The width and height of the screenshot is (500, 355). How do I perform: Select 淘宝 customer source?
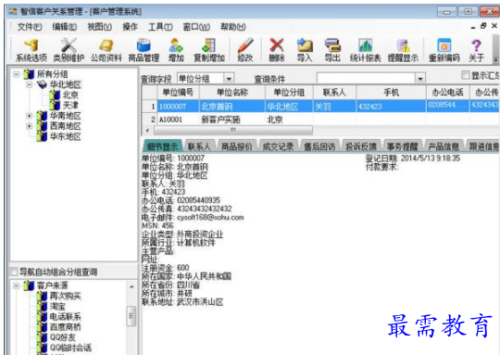tap(57, 307)
